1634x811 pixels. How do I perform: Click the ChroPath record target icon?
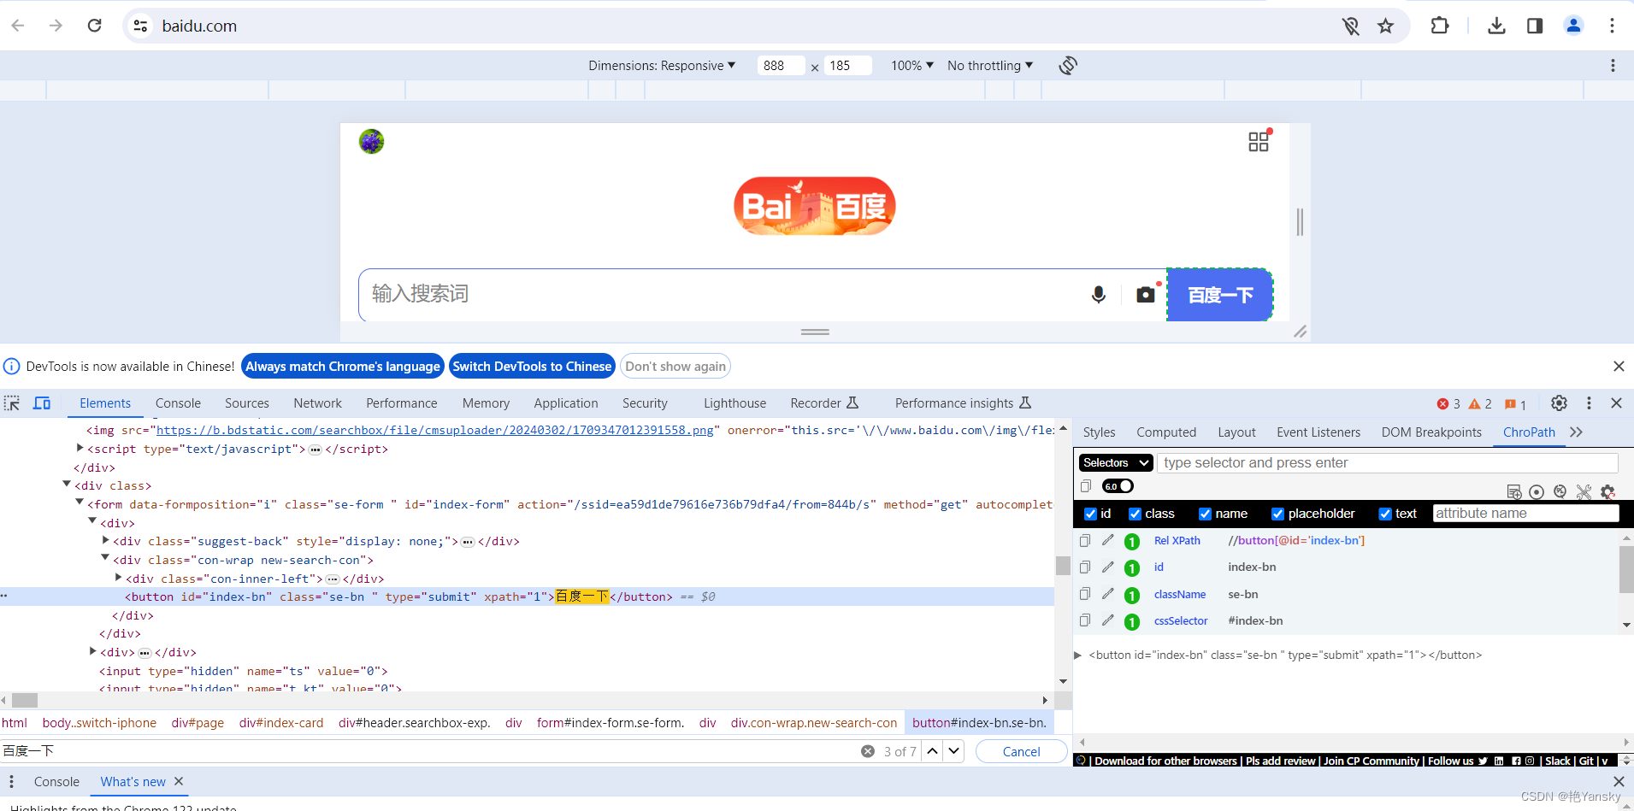pyautogui.click(x=1537, y=491)
